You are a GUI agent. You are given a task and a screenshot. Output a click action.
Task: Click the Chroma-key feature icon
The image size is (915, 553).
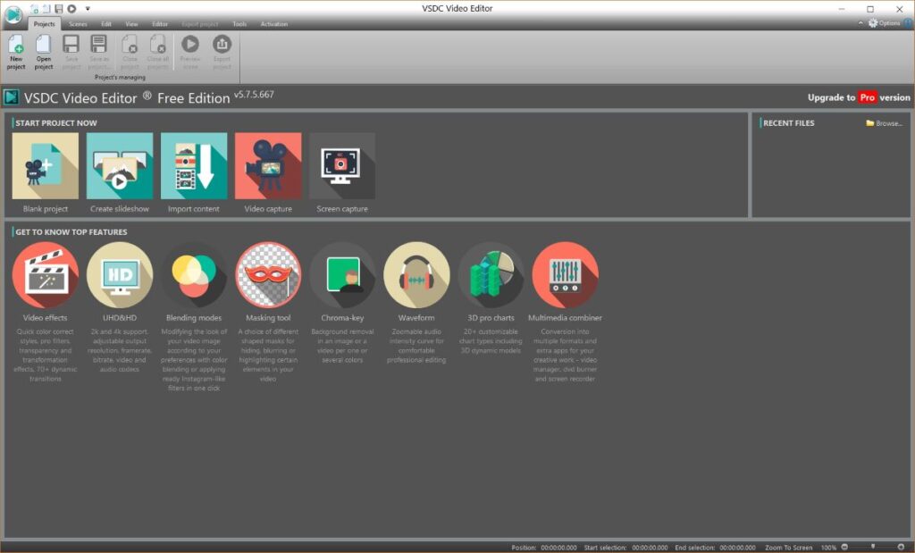click(342, 275)
